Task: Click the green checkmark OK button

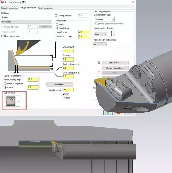Action: pos(108,113)
